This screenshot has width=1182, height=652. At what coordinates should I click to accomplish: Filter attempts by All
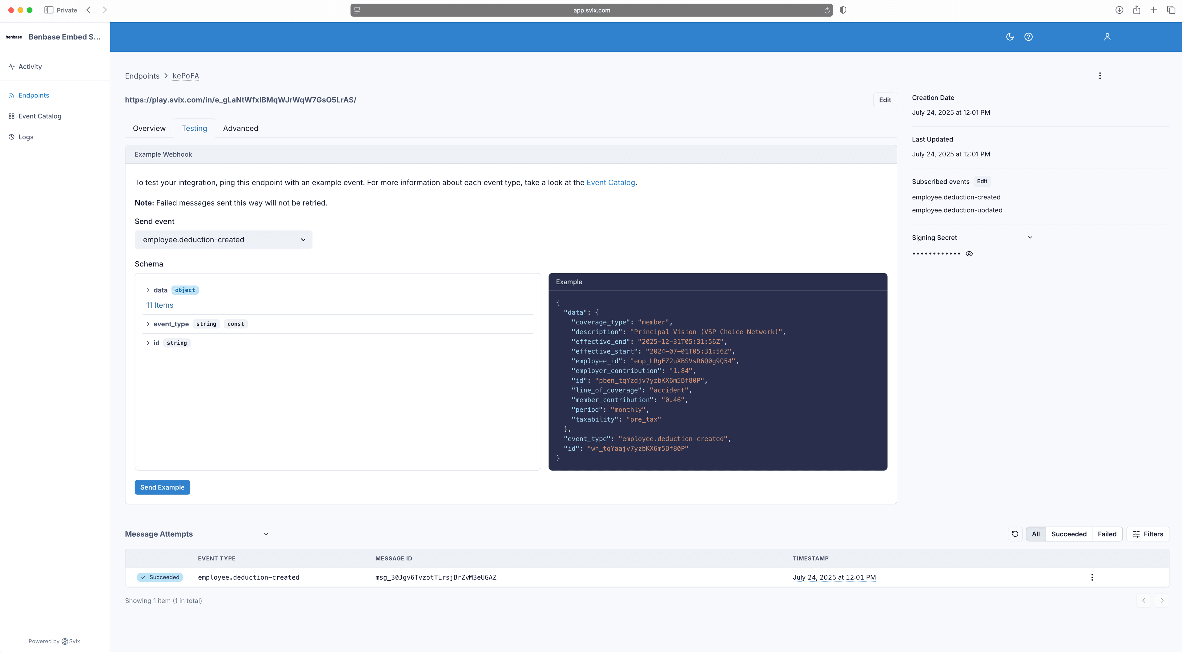1035,534
